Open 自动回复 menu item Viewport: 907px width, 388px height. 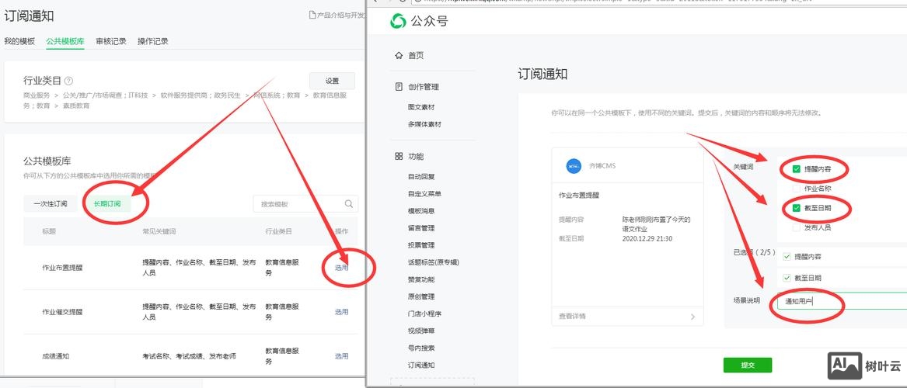pos(421,177)
